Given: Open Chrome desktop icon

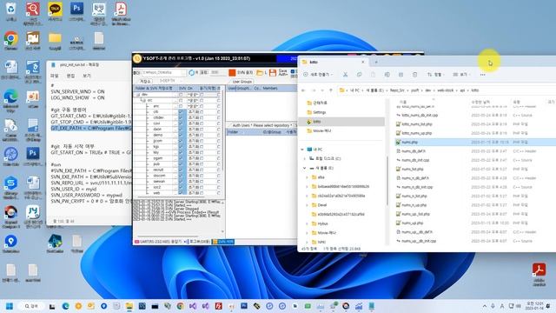Looking at the screenshot, I should tap(11, 41).
